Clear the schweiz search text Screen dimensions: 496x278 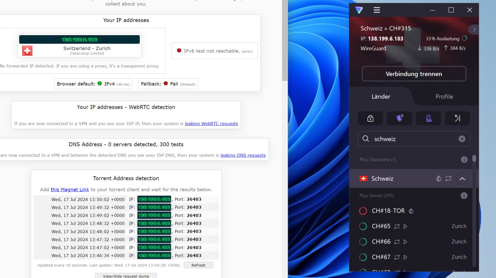click(462, 139)
